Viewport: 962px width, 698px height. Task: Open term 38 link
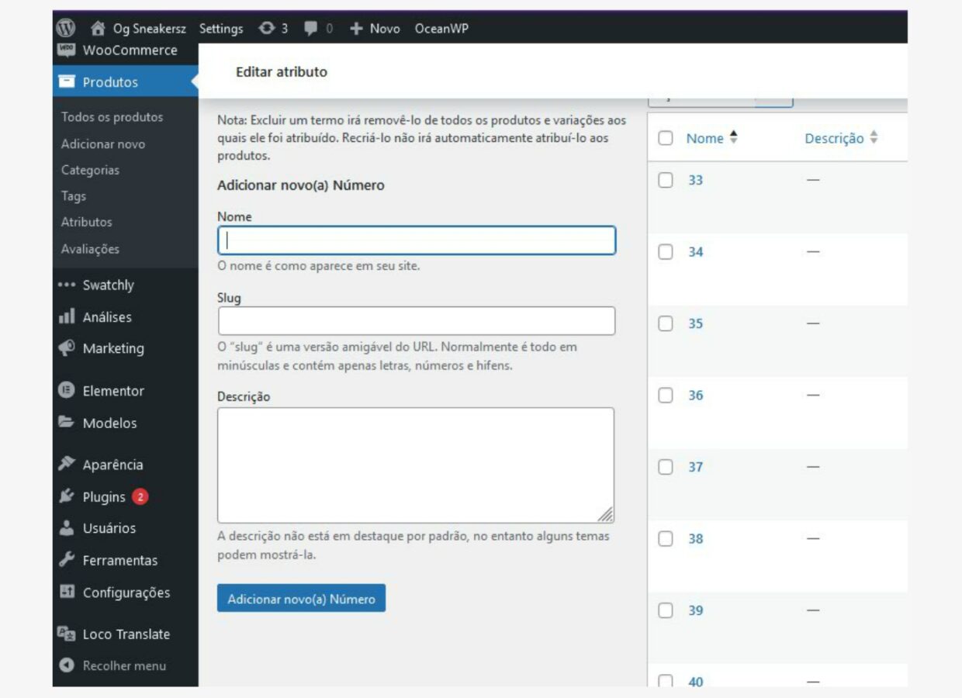click(x=696, y=539)
